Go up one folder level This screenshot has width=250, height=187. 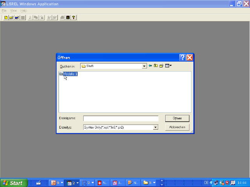pyautogui.click(x=155, y=66)
